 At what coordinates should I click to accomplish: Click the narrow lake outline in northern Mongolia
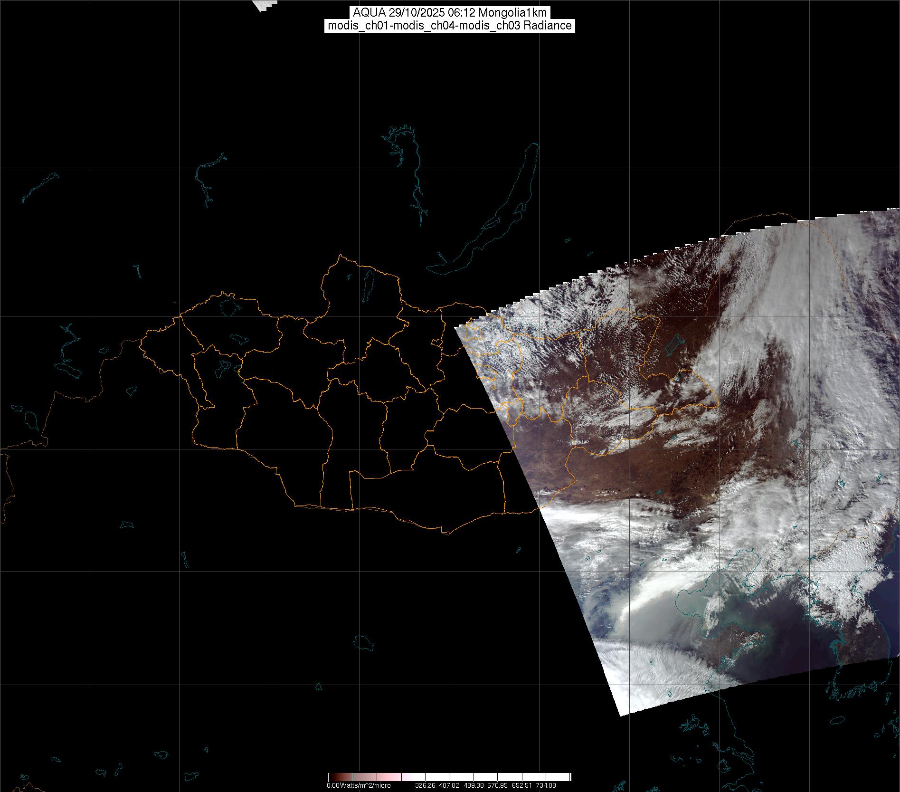368,283
